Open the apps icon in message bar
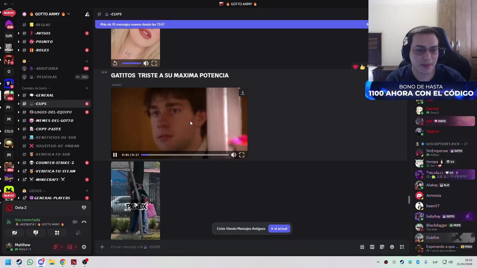Screen dimensions: 477x268 (402, 247)
